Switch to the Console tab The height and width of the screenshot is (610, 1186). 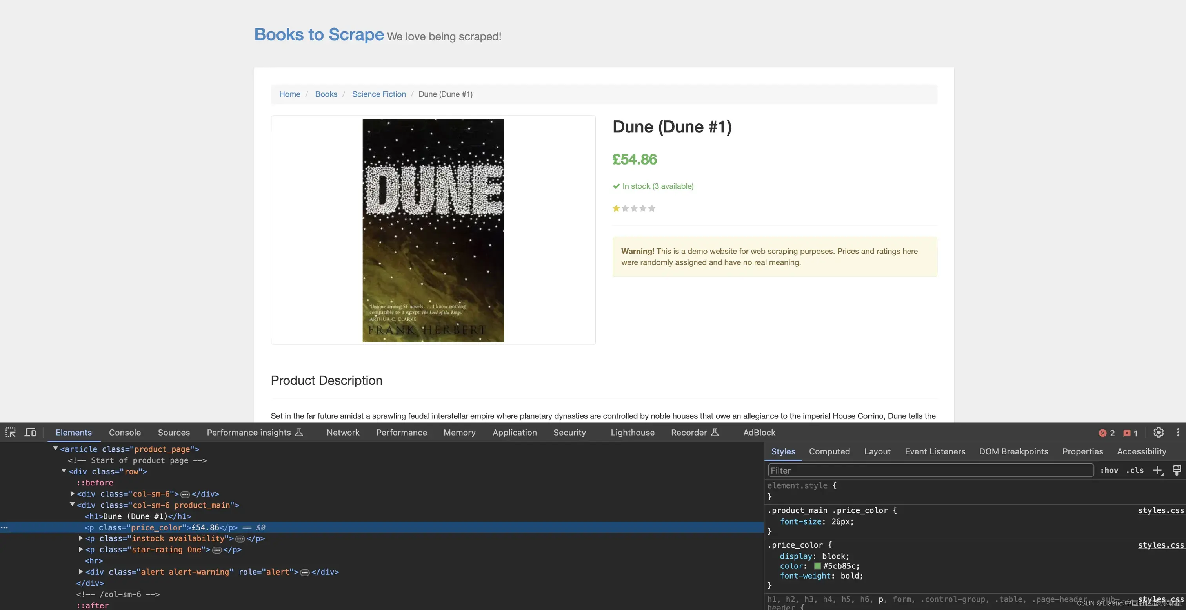[125, 433]
